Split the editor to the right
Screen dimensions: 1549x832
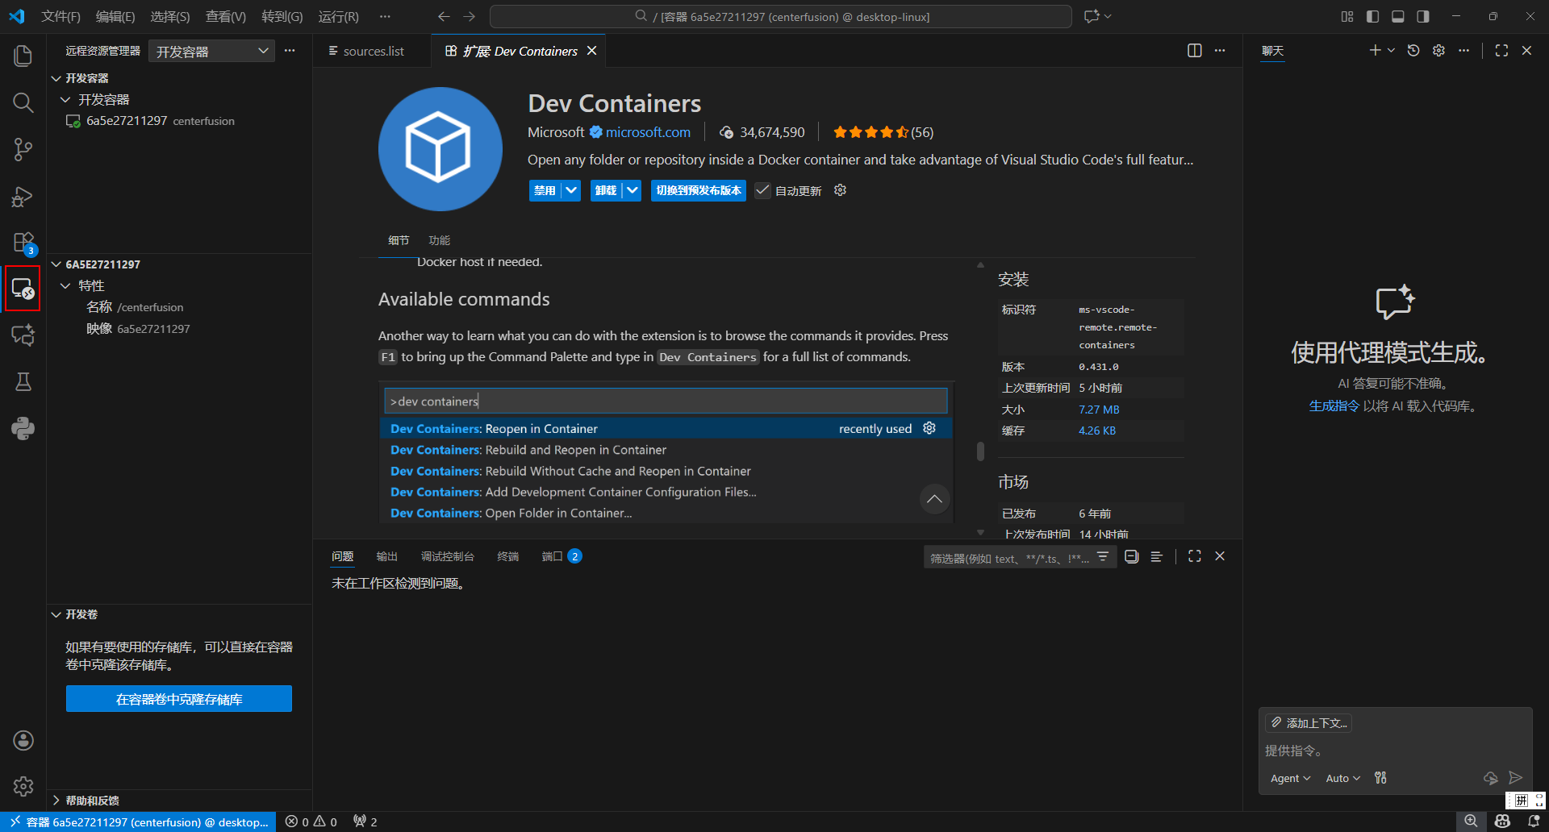click(1195, 51)
